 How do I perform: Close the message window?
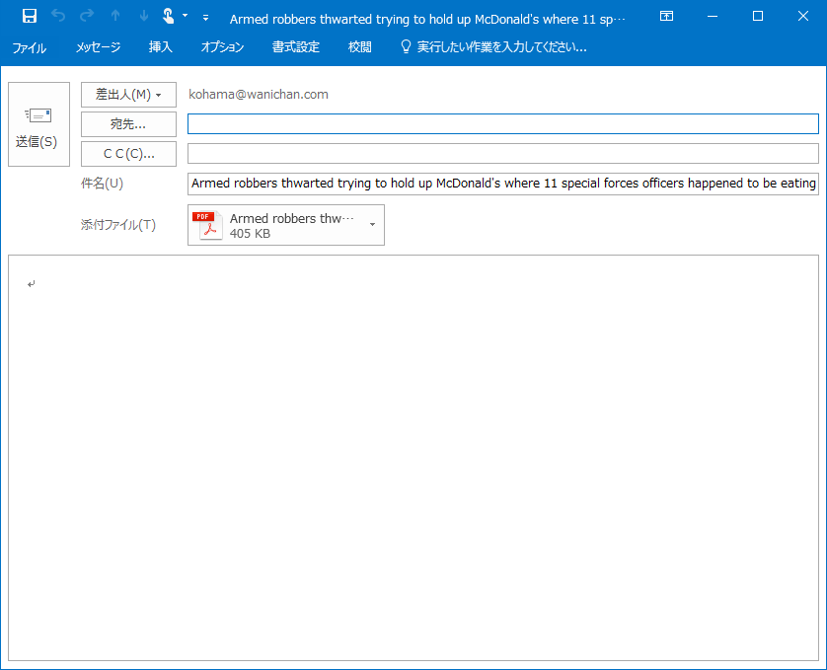[x=803, y=17]
